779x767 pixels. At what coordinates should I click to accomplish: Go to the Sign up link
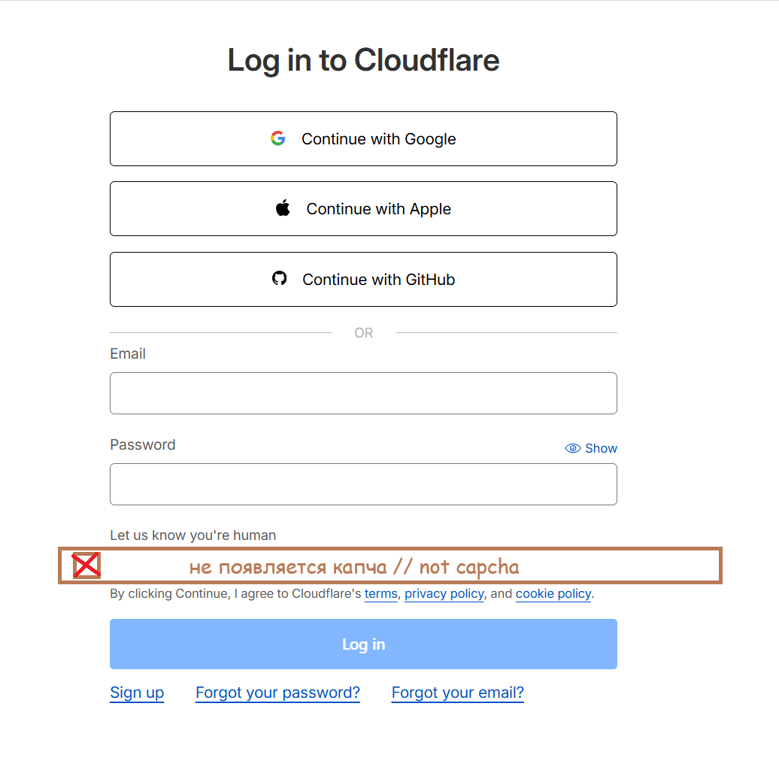[x=137, y=693]
